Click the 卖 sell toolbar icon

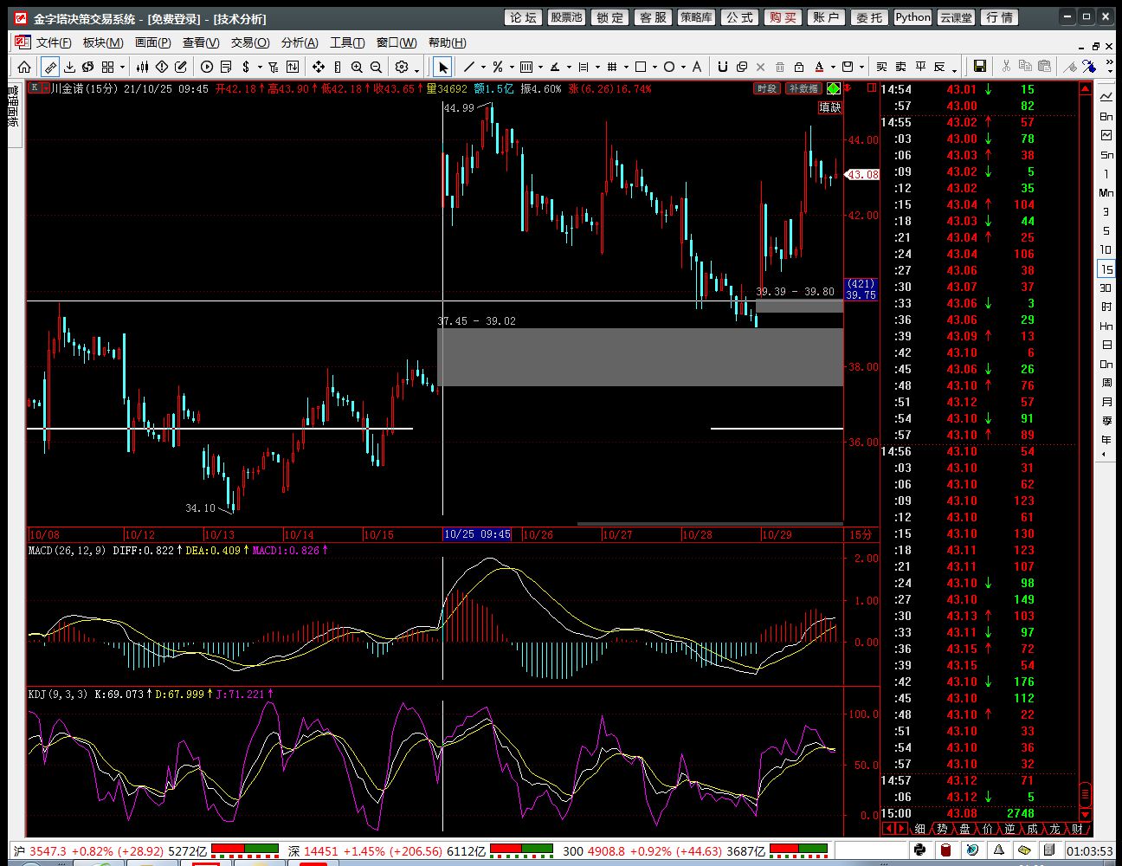[900, 67]
